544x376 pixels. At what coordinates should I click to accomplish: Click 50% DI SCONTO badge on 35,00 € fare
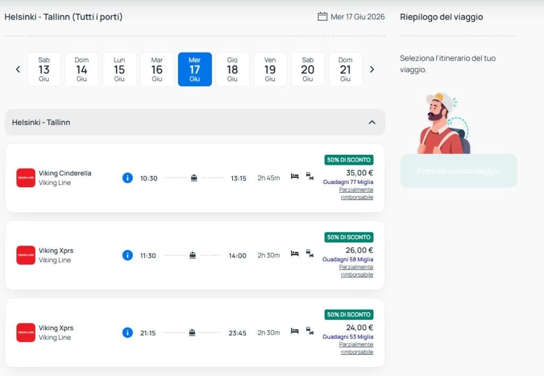(x=348, y=160)
